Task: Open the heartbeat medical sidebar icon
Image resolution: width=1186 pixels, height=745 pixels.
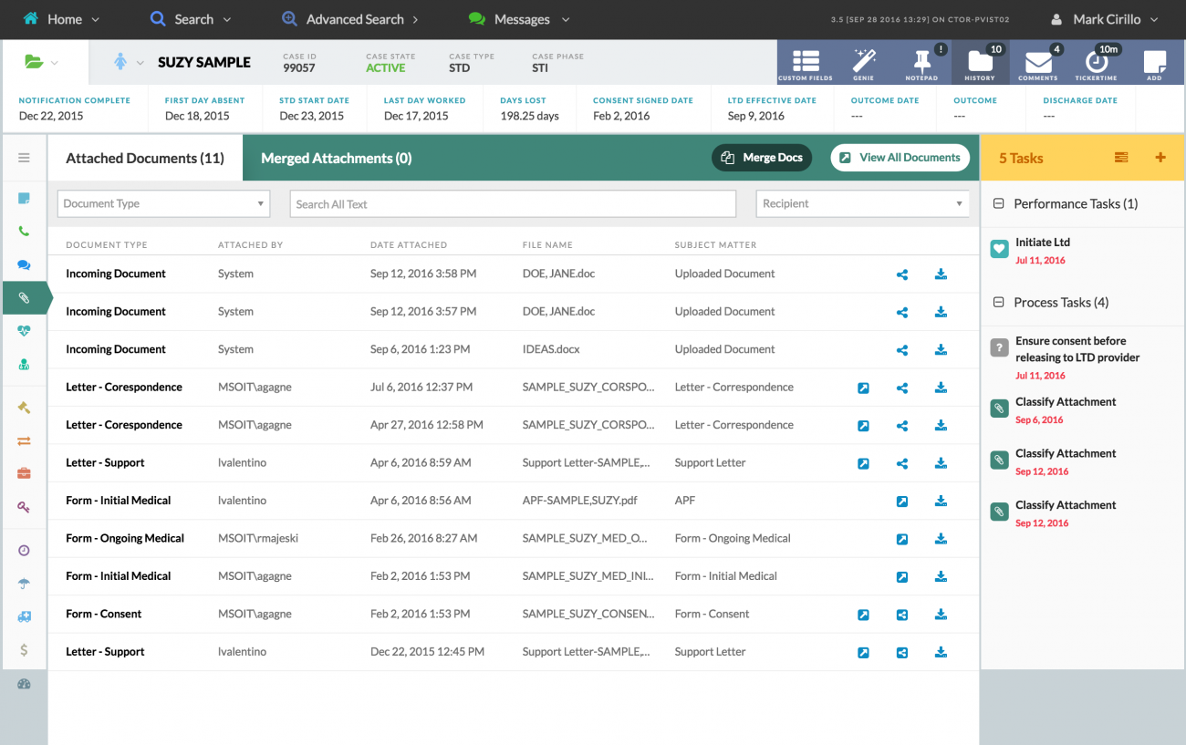Action: pyautogui.click(x=25, y=331)
